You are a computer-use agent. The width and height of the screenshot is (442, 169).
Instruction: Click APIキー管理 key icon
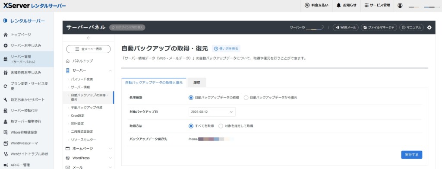tap(5, 165)
